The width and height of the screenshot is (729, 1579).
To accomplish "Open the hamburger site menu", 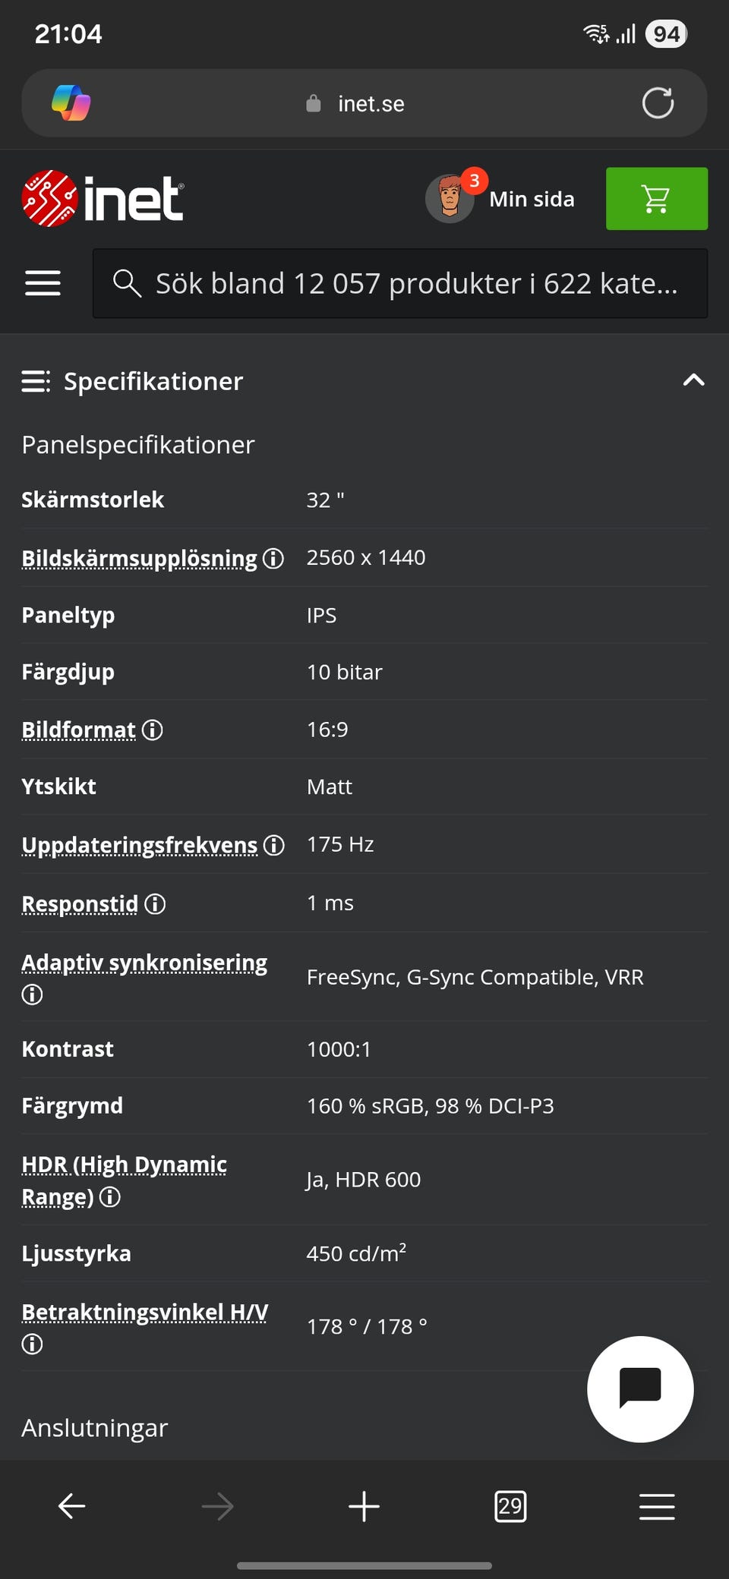I will [x=43, y=283].
